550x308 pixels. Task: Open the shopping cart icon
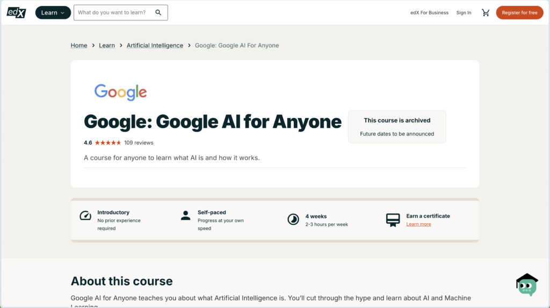click(486, 13)
